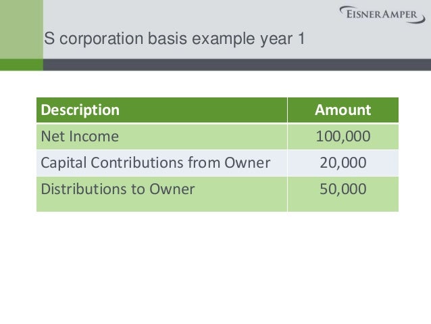Select the Net Income row label
Image resolution: width=431 pixels, height=324 pixels.
tap(80, 136)
